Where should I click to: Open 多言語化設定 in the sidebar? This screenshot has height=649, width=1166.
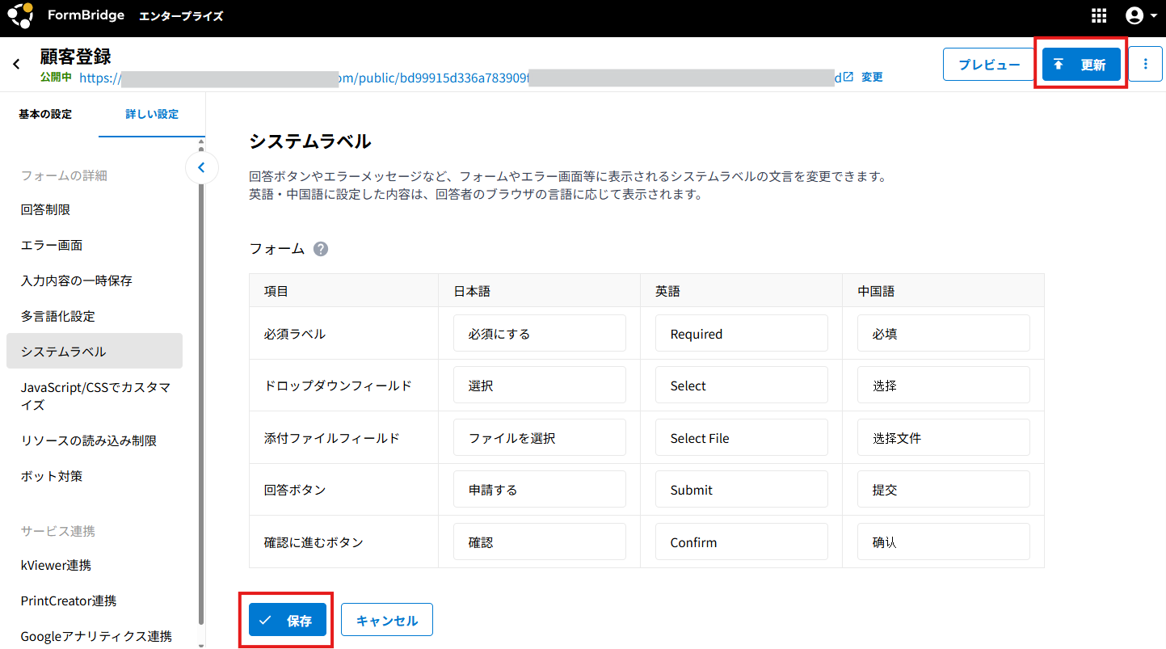point(57,316)
